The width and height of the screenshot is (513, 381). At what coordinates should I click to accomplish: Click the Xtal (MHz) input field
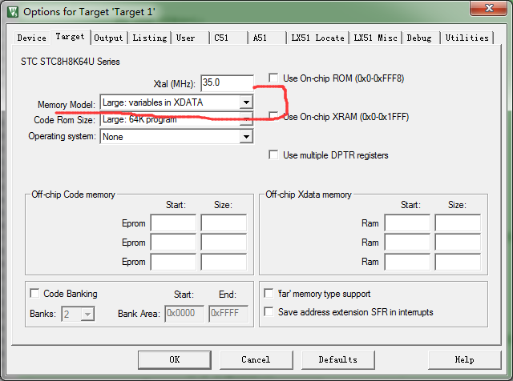coord(227,83)
